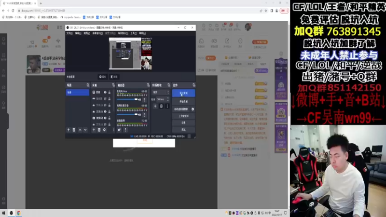
Task: Open the Scene Collection menu in OBS
Action: [123, 33]
